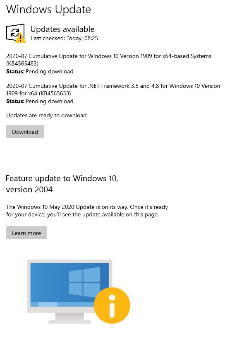Select the Windows Update page heading
Image resolution: width=225 pixels, height=337 pixels.
tap(49, 9)
